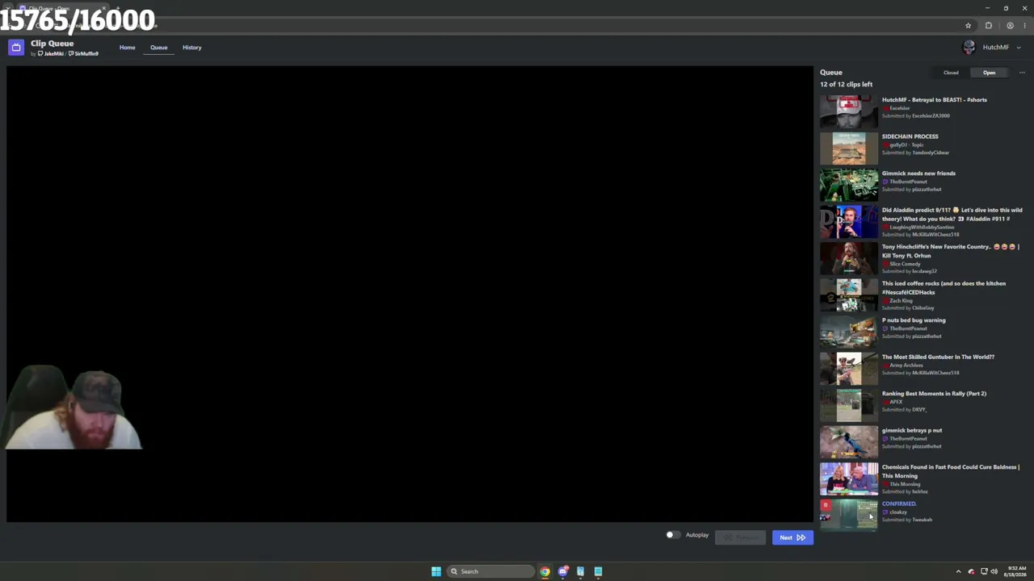Image resolution: width=1034 pixels, height=581 pixels.
Task: Click 'Ranking Best Moments in Rally (Part 2)' title
Action: point(934,394)
